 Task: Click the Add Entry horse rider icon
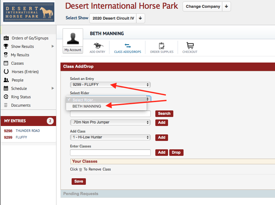(98, 46)
